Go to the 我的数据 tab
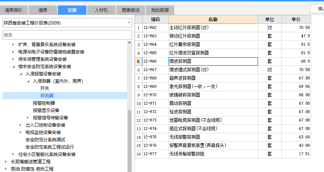This screenshot has width=324, height=172. click(160, 10)
